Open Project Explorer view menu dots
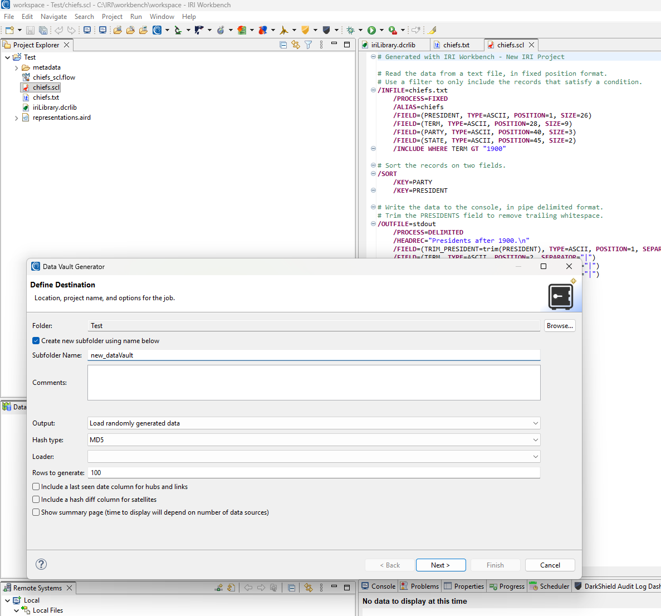The width and height of the screenshot is (661, 616). pos(321,45)
